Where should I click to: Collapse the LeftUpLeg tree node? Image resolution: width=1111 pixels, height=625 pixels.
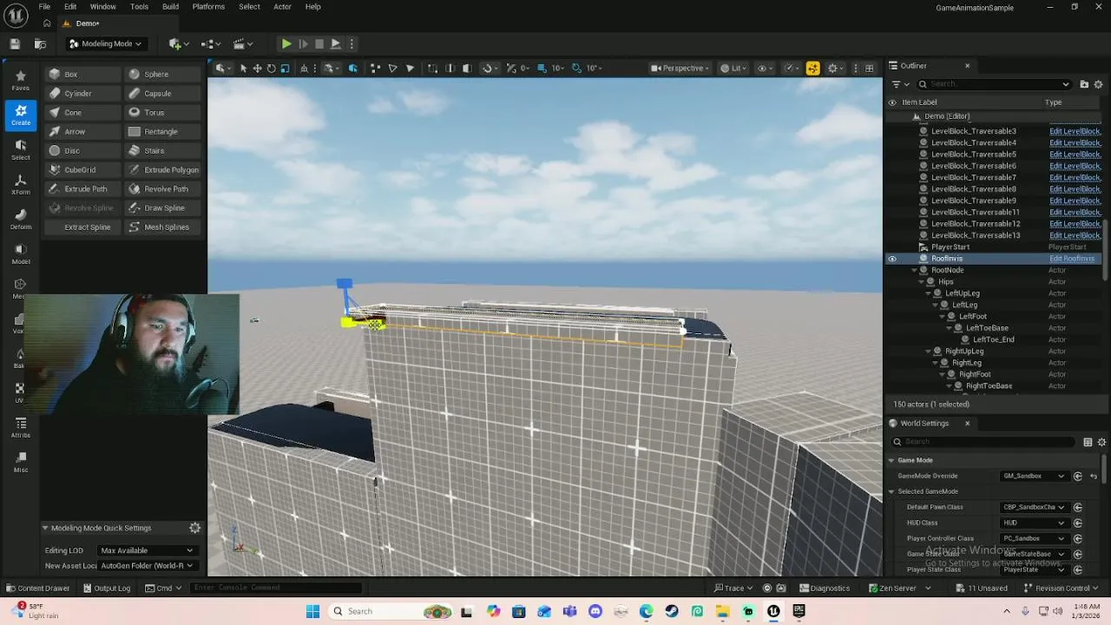point(930,293)
